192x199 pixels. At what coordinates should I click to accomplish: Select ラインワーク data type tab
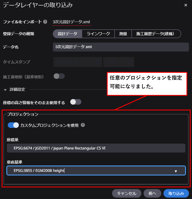coord(98,34)
